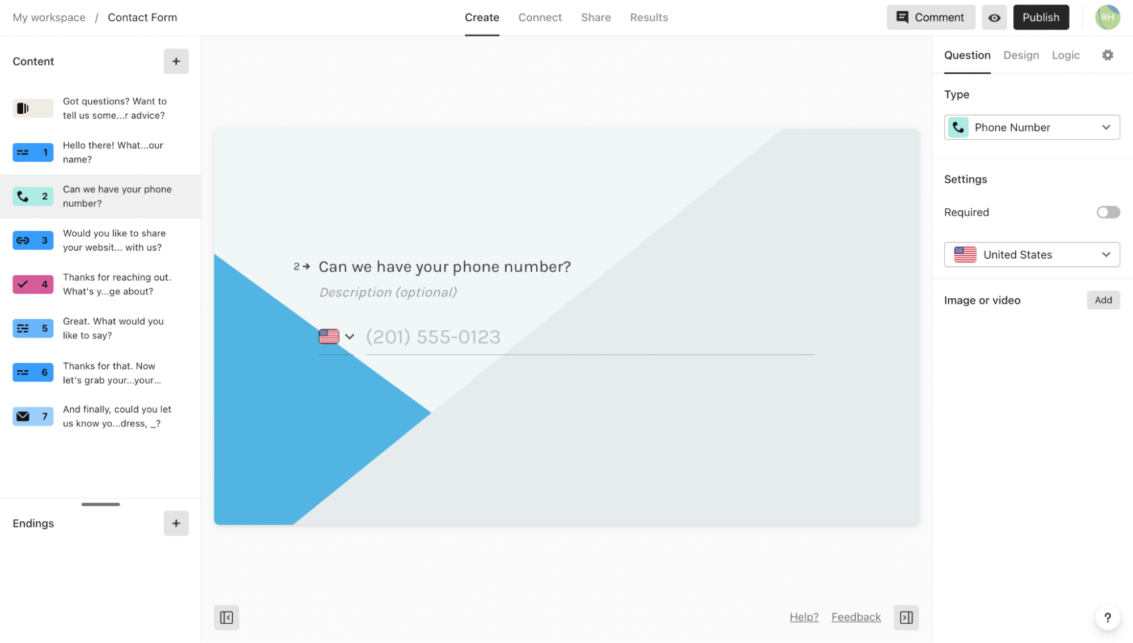Image resolution: width=1133 pixels, height=643 pixels.
Task: Enable Required toggle for phone question
Action: point(1108,212)
